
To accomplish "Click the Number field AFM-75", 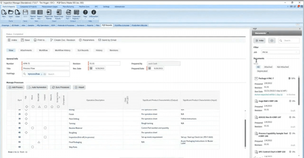I will pos(46,64).
